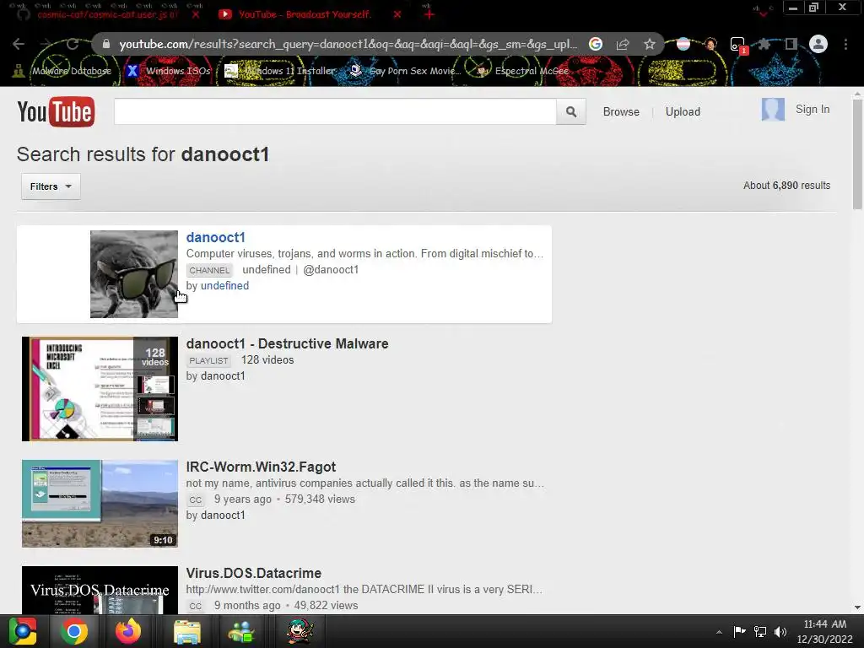Bookmark this page with star icon
Screen dimensions: 864x648
point(650,44)
